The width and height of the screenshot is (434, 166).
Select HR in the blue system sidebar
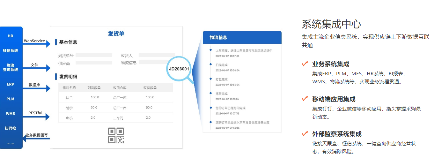(x=11, y=36)
